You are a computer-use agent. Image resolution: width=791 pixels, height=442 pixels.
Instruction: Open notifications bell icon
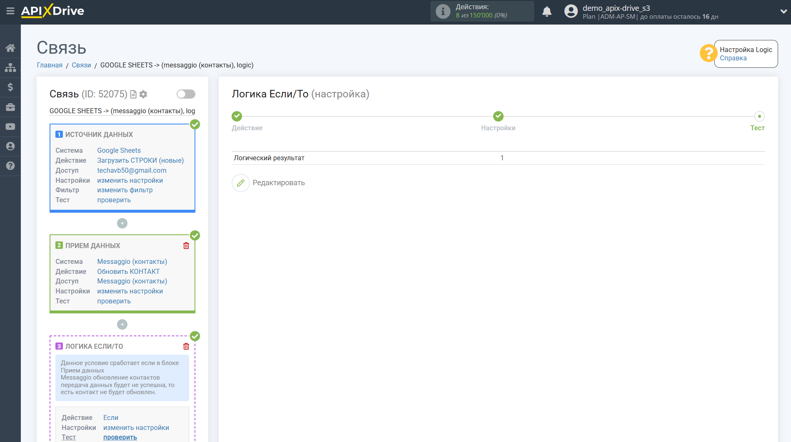546,12
